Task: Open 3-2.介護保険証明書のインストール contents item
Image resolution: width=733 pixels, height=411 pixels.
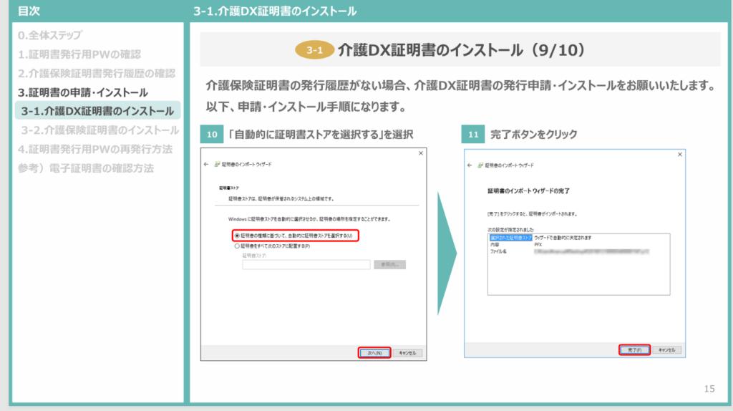Action: coord(99,130)
